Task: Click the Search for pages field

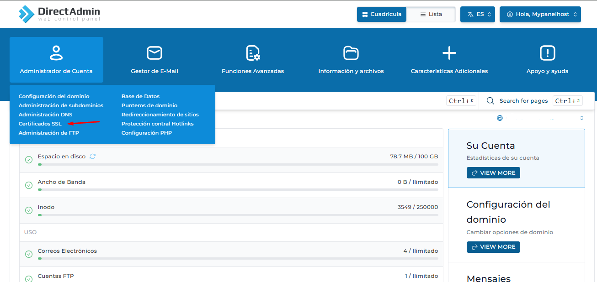Action: (523, 101)
